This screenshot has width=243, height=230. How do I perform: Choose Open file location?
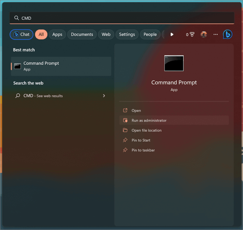[174, 130]
